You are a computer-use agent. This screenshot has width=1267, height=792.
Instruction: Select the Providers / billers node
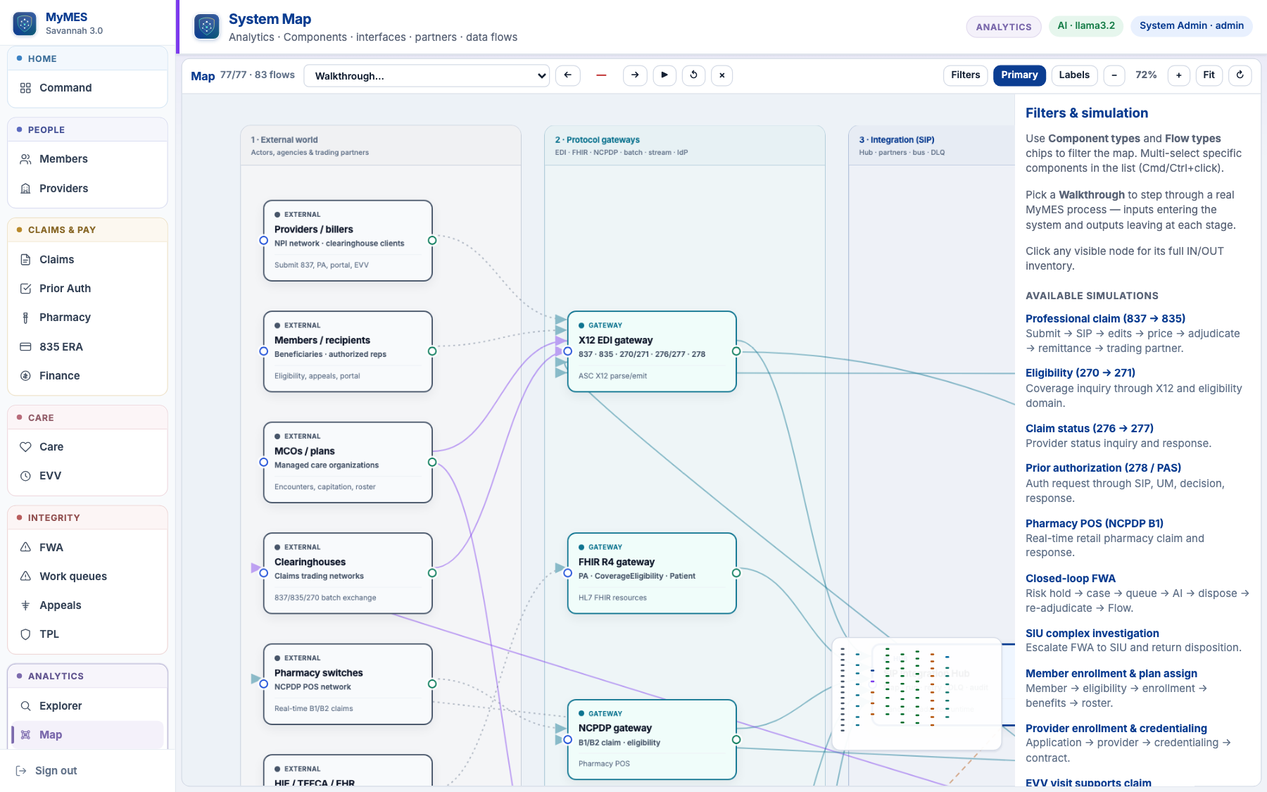click(348, 241)
